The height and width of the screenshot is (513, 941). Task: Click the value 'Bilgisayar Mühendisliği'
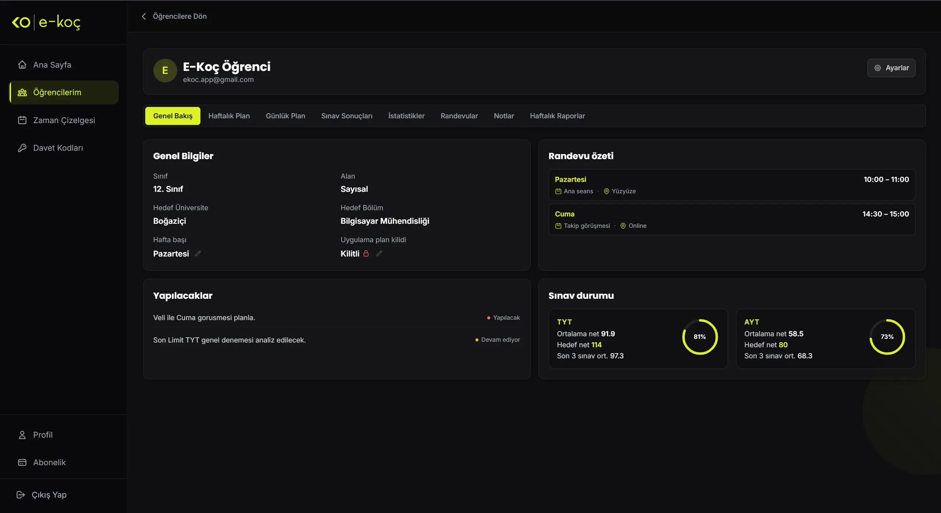[x=385, y=221]
